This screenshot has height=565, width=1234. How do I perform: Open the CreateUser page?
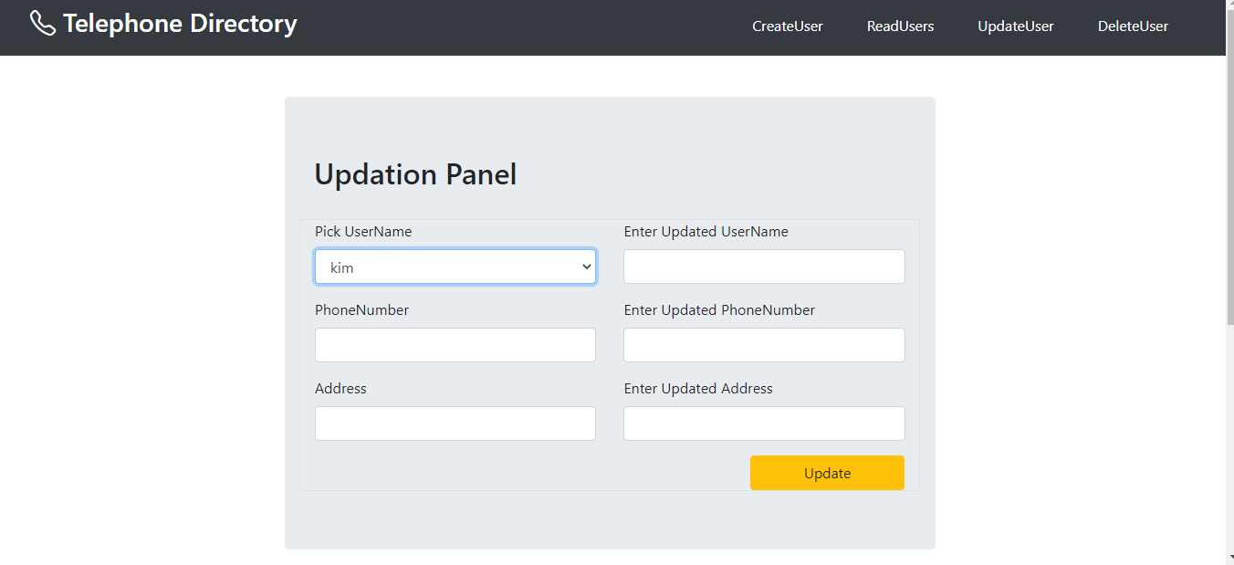pos(787,26)
